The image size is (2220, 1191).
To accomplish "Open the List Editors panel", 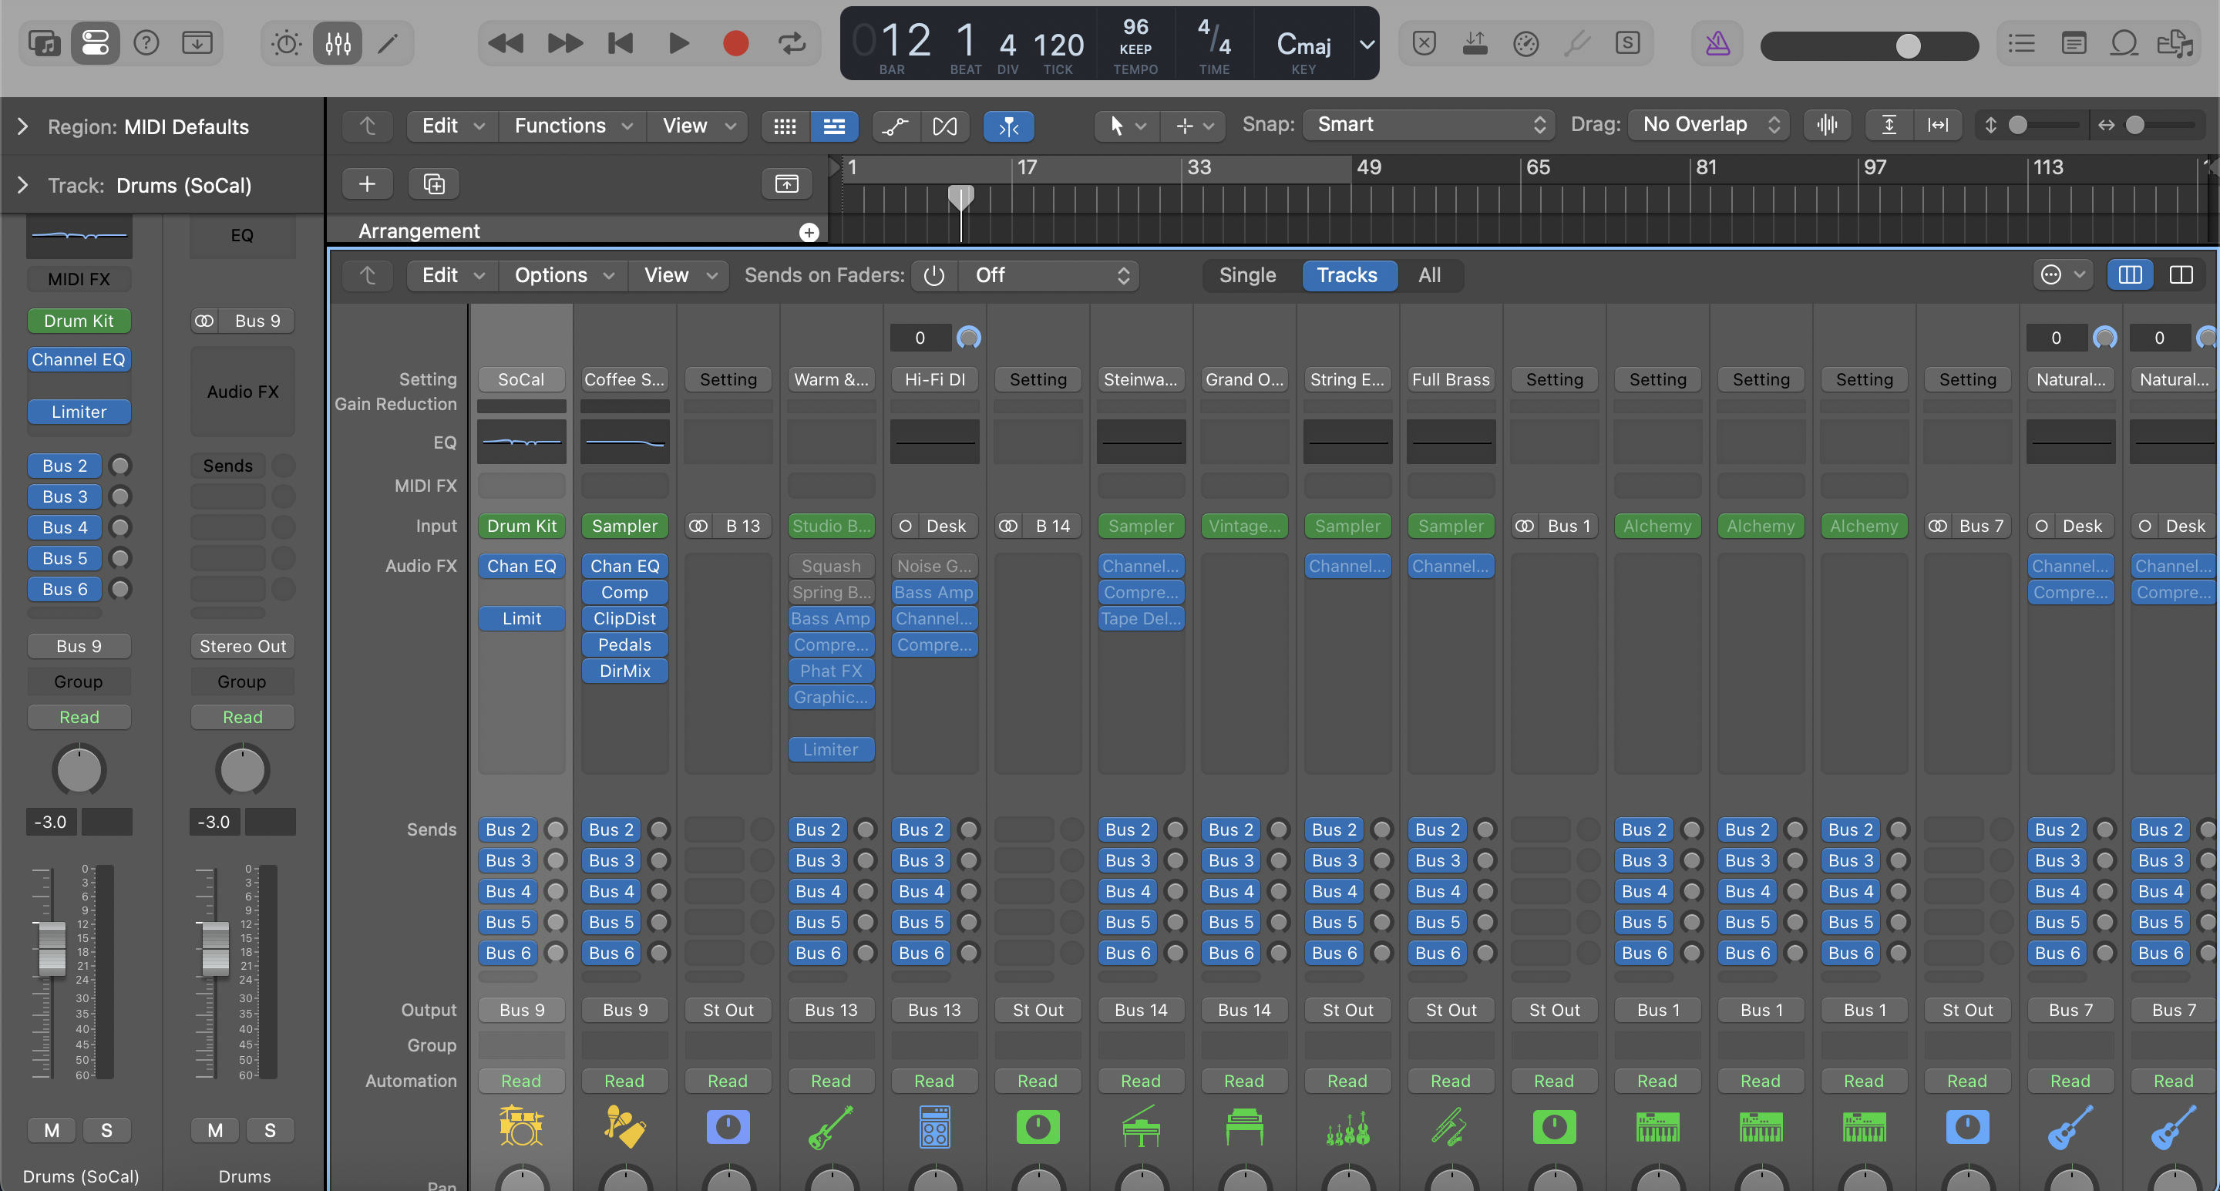I will 2021,42.
